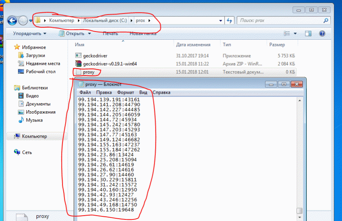Viewport: 342px width, 221px height.
Task: Expand the chevron after Локальный диск (C:)
Action: [x=131, y=21]
